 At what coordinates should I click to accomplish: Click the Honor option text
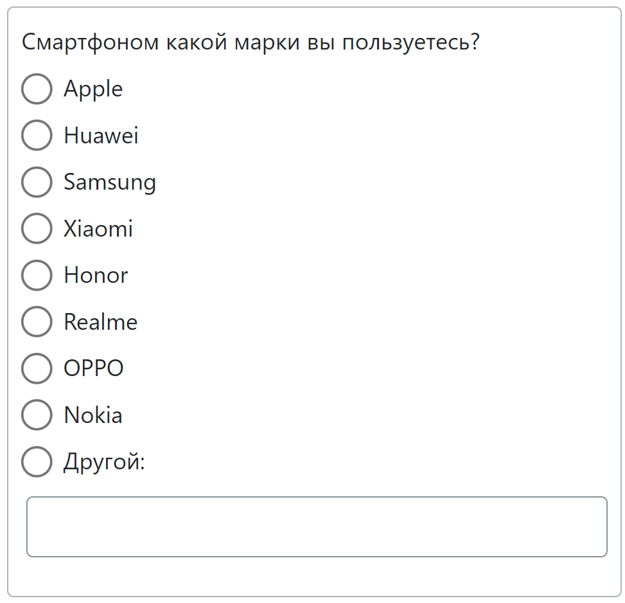click(x=95, y=275)
